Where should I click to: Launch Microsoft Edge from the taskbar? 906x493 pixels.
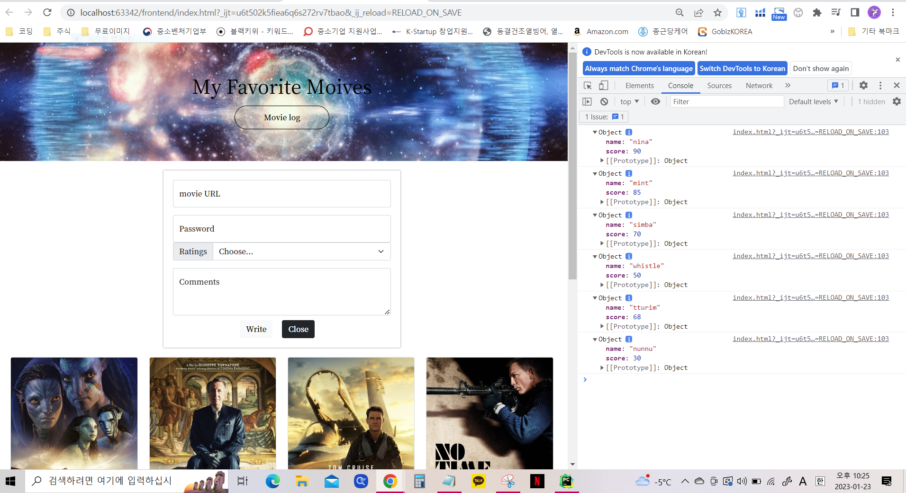pyautogui.click(x=272, y=481)
